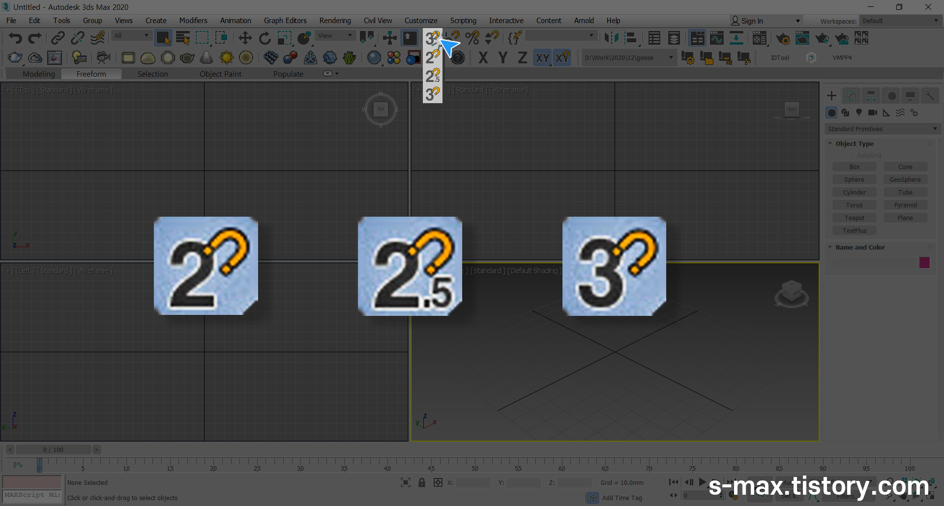Open the Hierarchy panel tab icon
944x506 pixels.
[871, 96]
